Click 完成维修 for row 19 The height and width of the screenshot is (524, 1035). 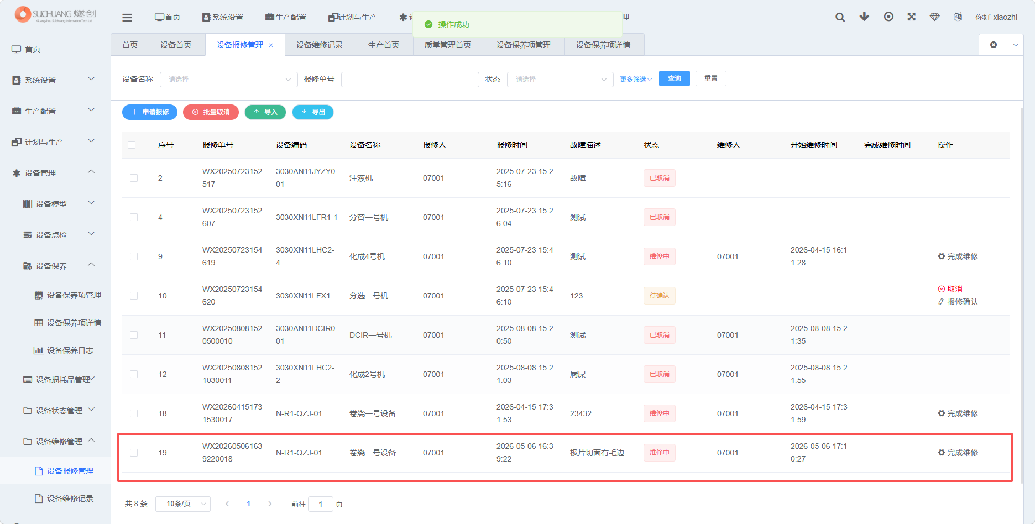tap(958, 453)
